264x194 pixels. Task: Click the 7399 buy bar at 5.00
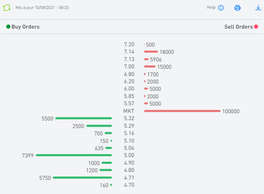[x=74, y=155]
